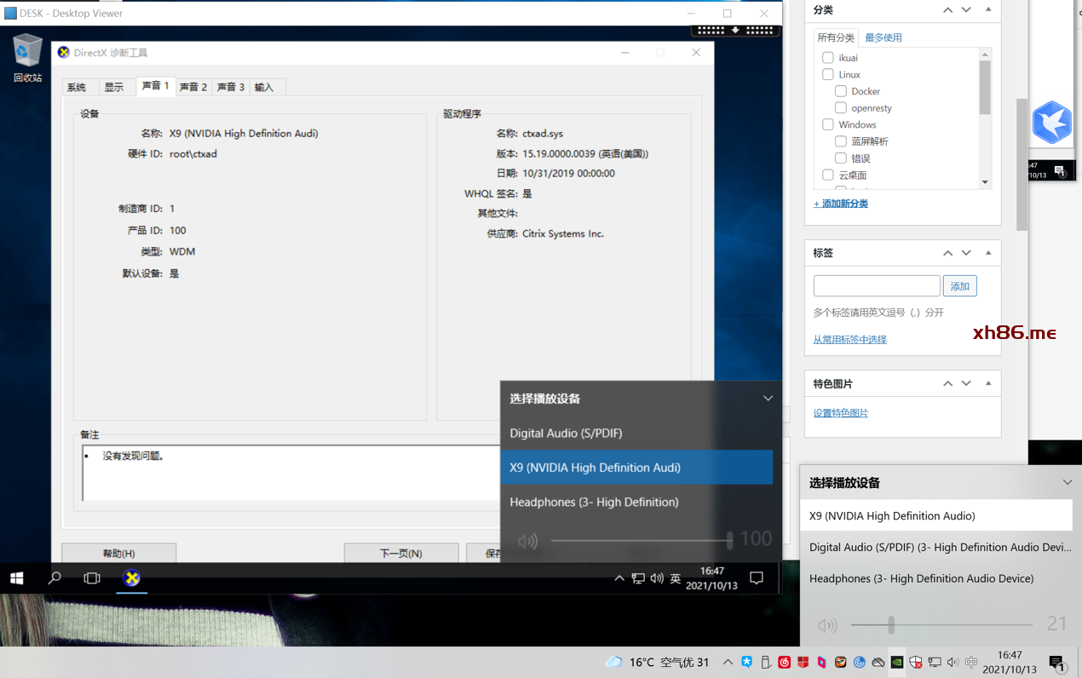Click the 添加 tag button
Image resolution: width=1082 pixels, height=678 pixels.
coord(960,286)
